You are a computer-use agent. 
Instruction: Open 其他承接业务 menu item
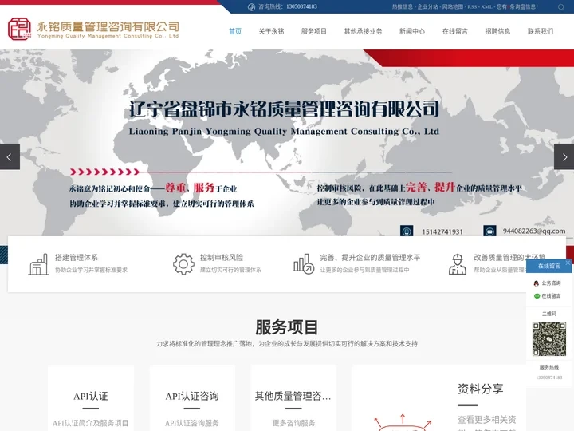point(363,31)
